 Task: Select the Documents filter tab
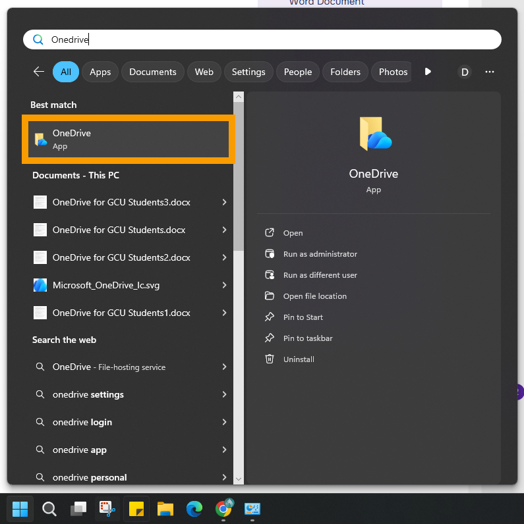coord(152,72)
